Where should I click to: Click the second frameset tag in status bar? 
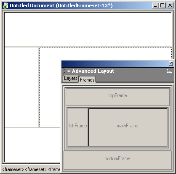[x=36, y=169]
